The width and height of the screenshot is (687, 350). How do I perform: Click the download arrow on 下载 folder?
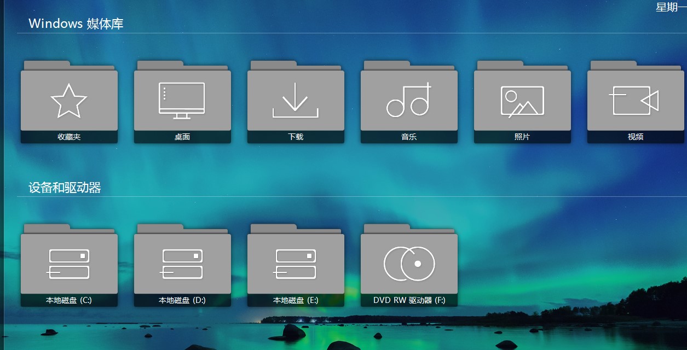(x=296, y=100)
